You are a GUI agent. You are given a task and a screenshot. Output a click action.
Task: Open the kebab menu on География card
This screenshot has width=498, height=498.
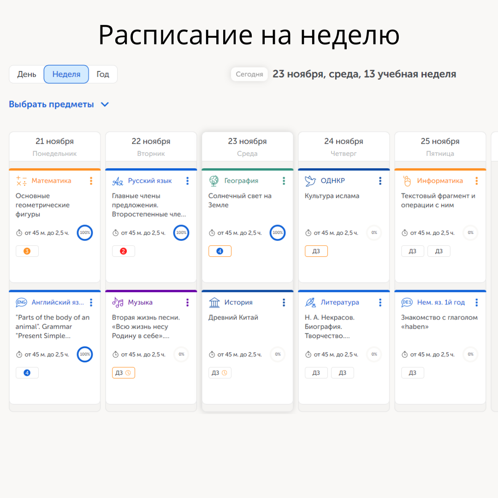pos(284,181)
